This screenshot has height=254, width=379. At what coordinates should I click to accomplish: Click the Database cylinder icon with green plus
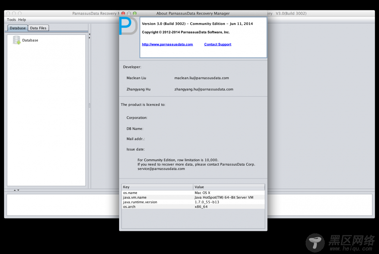click(16, 40)
